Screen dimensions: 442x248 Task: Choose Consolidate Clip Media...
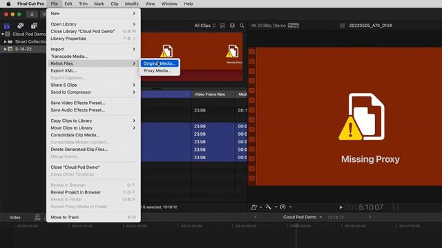coord(93,135)
